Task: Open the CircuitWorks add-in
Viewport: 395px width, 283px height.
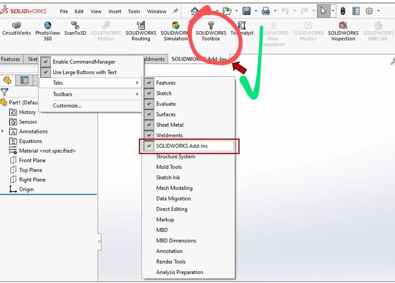Action: tap(16, 28)
